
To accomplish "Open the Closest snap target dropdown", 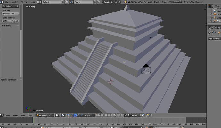I will click(x=135, y=115).
